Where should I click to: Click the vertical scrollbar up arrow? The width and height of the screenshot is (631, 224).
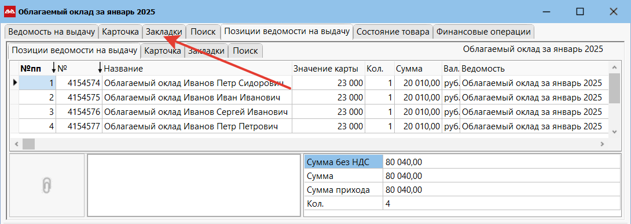(614, 68)
